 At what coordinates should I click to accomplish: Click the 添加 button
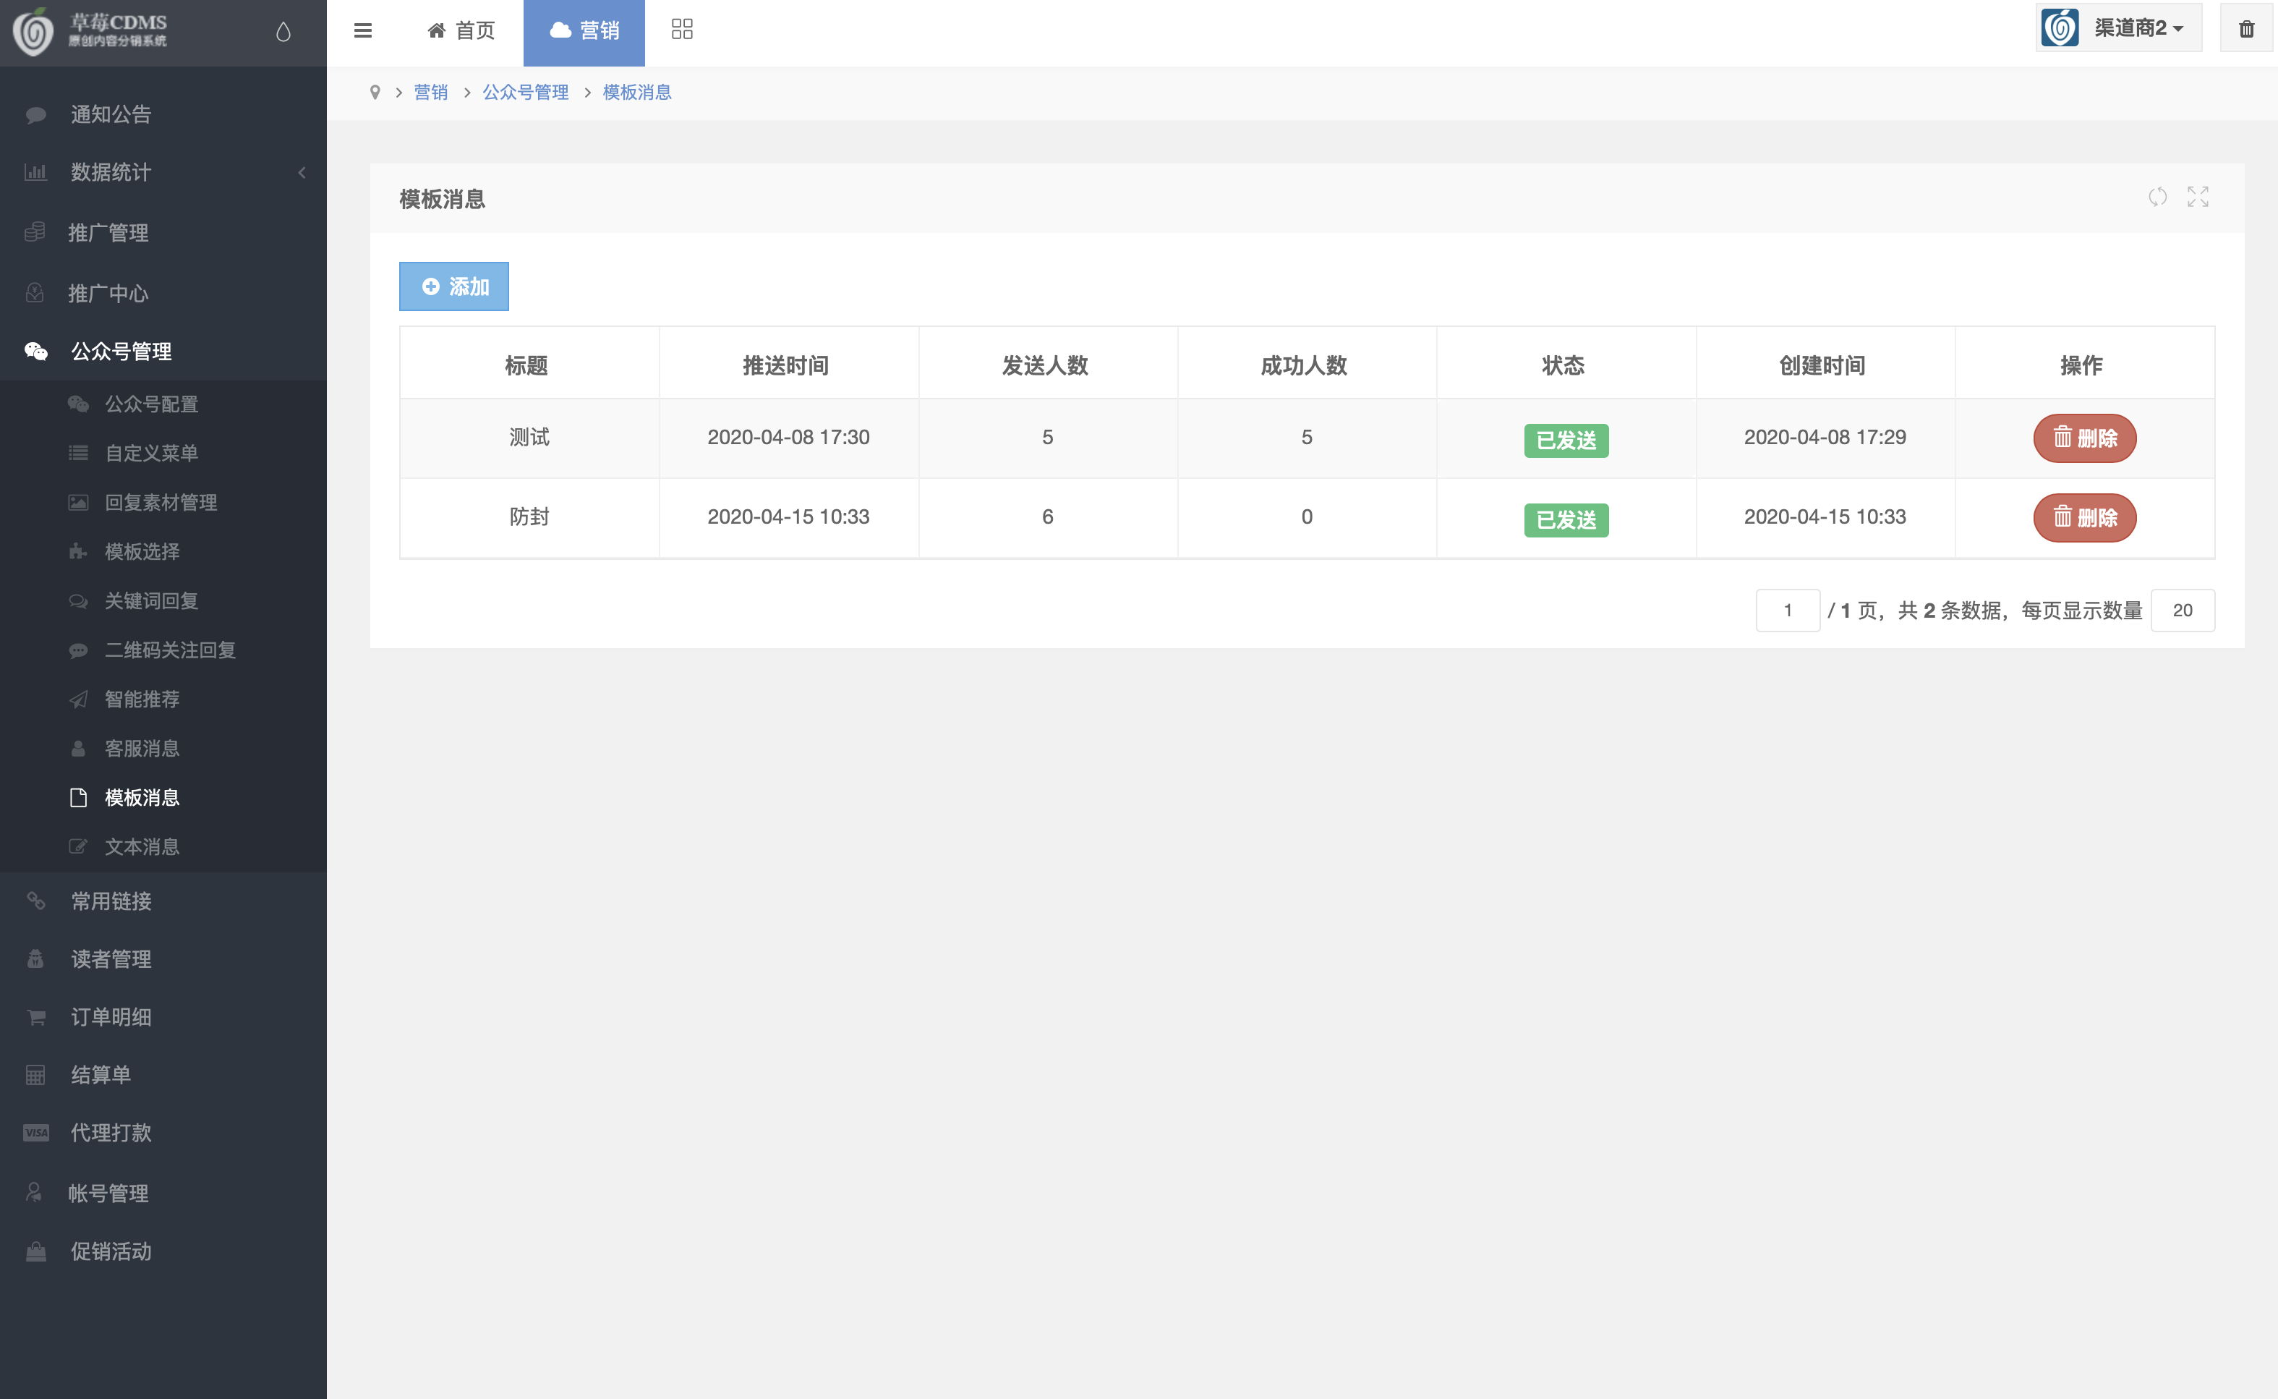coord(454,287)
